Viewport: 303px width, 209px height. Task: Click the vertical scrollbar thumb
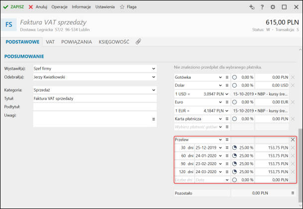coord(300,165)
